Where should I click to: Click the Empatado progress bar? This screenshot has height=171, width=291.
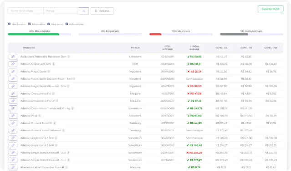pyautogui.click(x=110, y=34)
